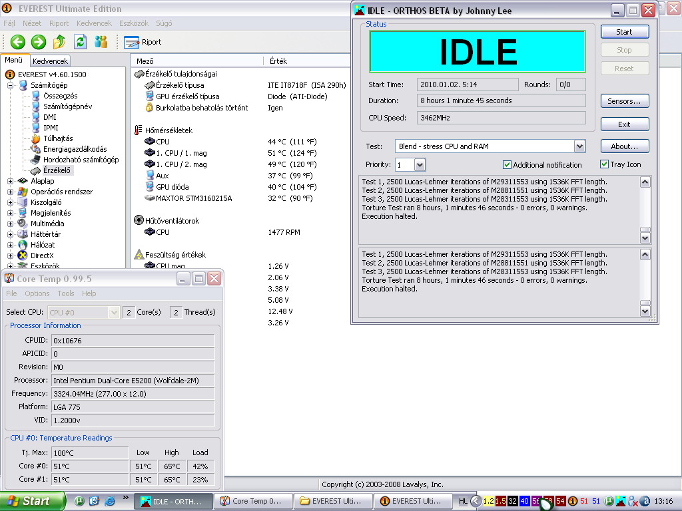This screenshot has height=511, width=682.
Task: Select the Érzékelő sensor tree item
Action: [x=57, y=170]
